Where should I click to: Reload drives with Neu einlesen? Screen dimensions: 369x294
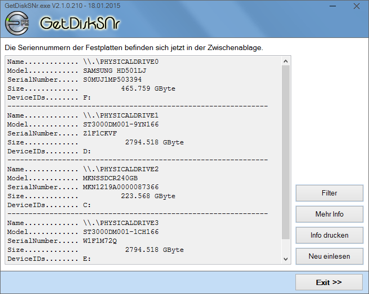[329, 256]
